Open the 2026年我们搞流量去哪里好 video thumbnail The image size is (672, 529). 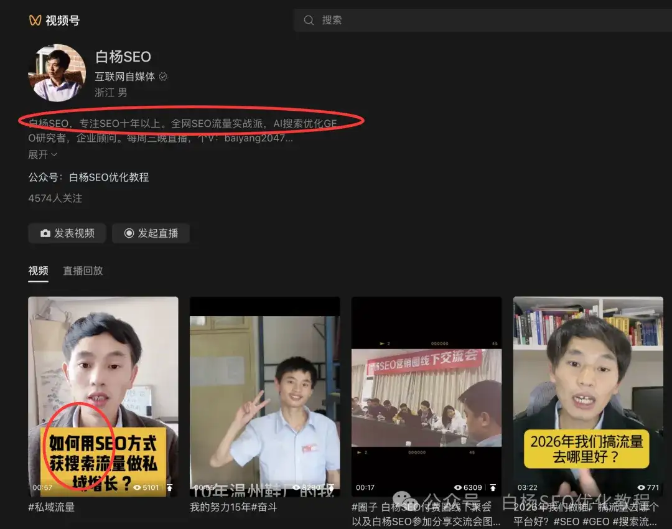(588, 396)
